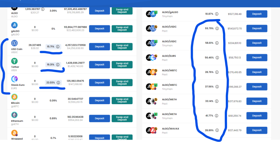Swap and Deposit Ethereum goETH
Screen dimensions: 280x142
coord(122,118)
